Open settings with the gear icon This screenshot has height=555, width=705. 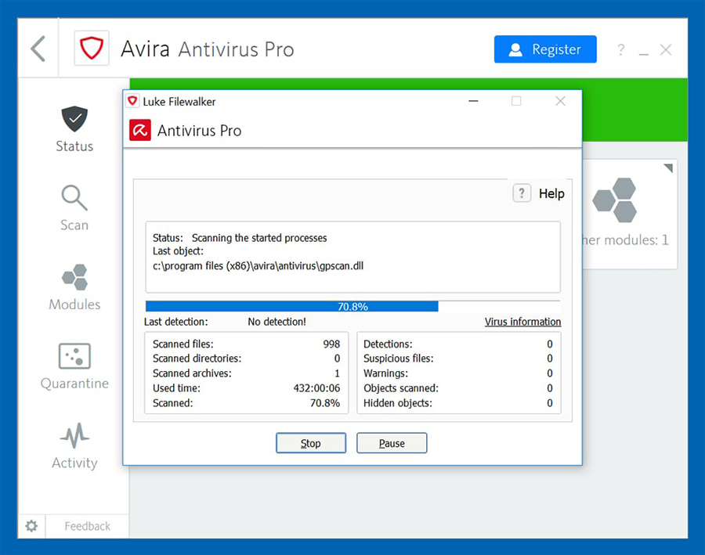point(31,526)
